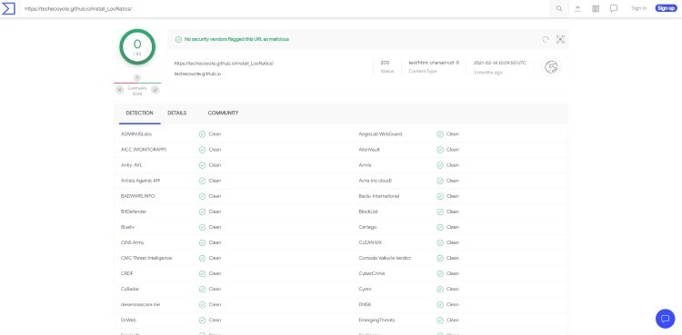The width and height of the screenshot is (682, 335).
Task: Click the desenmascara.me vendor name
Action: pyautogui.click(x=140, y=304)
